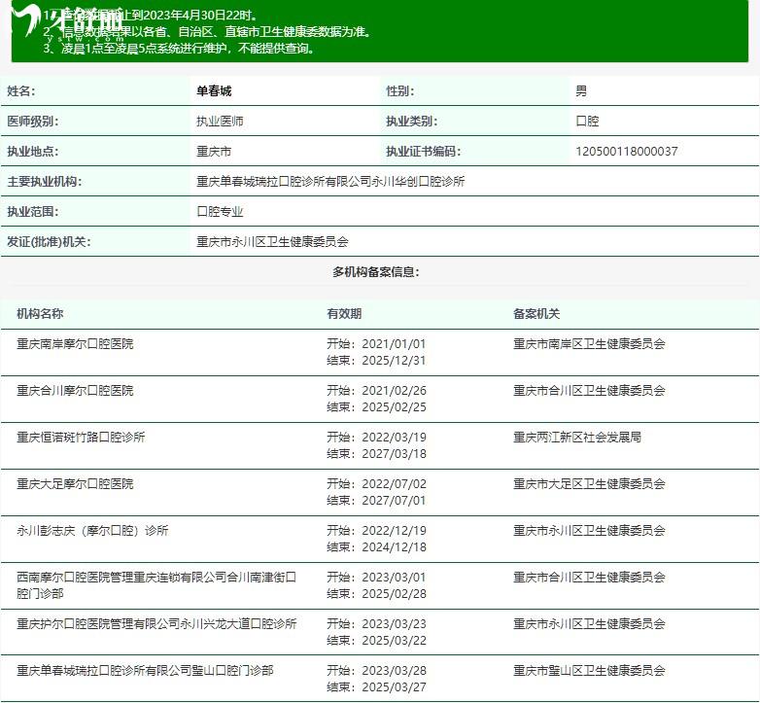Click start date 2023/03/01
Screen dimensions: 760x703
click(x=394, y=577)
